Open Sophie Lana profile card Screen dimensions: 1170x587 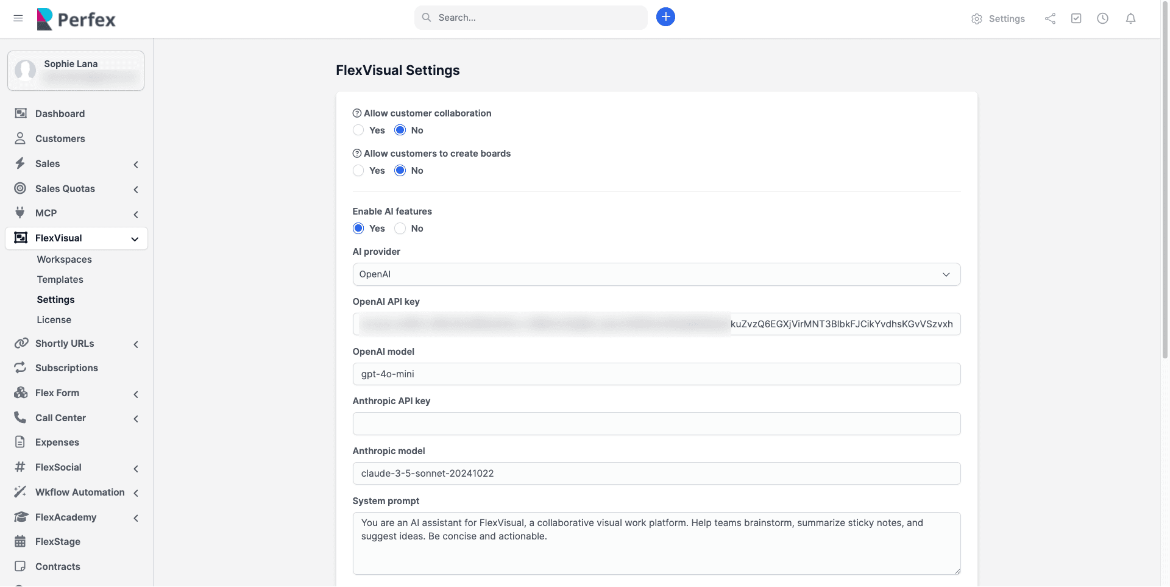click(76, 71)
